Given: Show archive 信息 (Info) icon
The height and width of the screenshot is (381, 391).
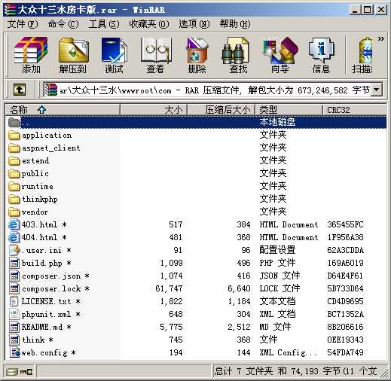Looking at the screenshot, I should (321, 55).
